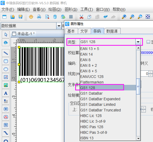Switch to the 文字 tab
This screenshot has height=142, width=153.
point(84,31)
